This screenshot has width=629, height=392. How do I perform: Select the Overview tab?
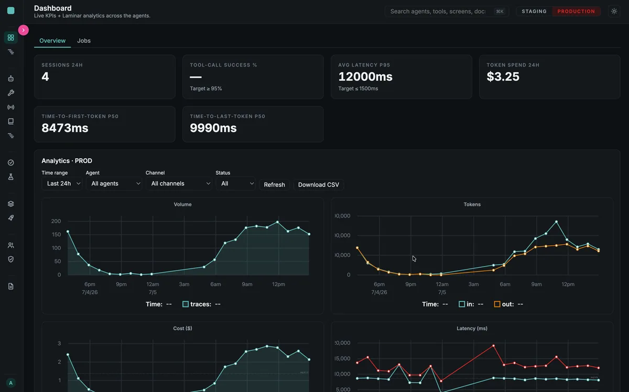[52, 40]
